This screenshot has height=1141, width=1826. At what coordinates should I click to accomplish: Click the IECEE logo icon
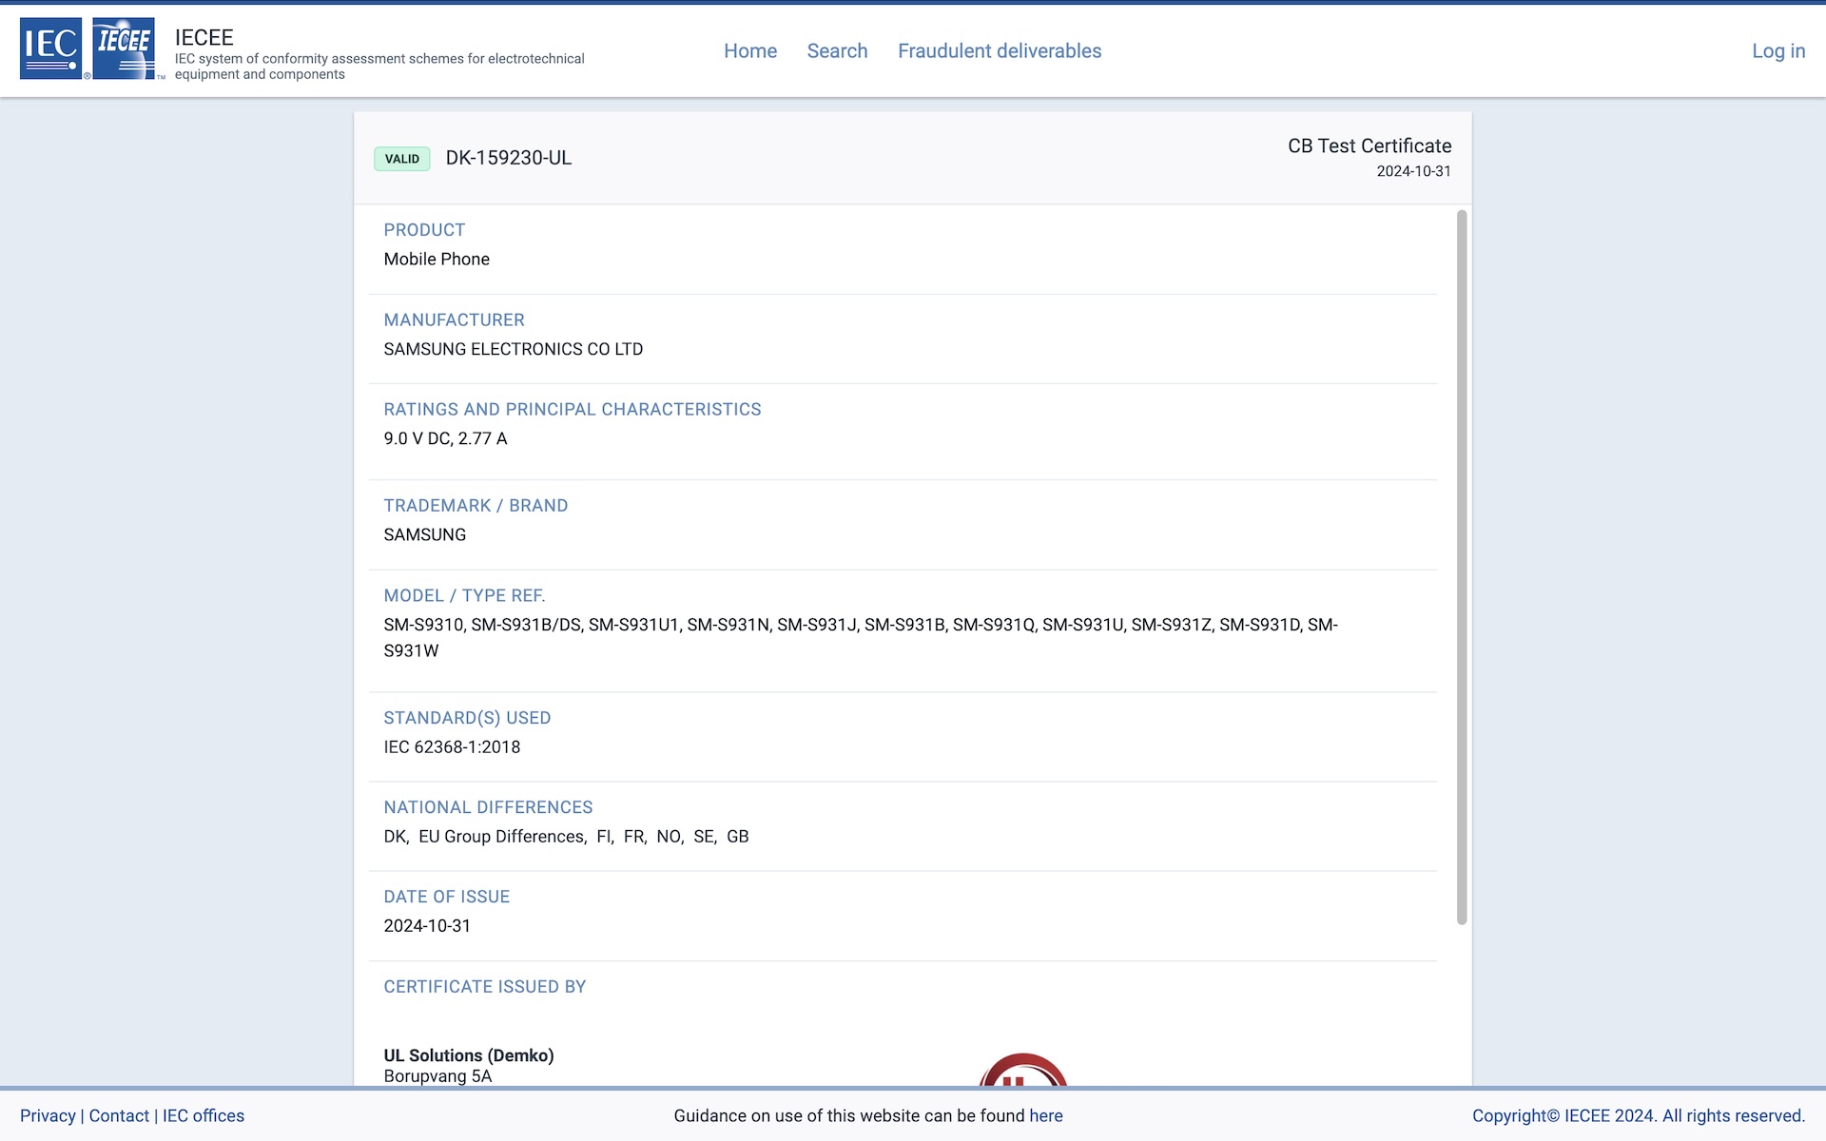(x=124, y=48)
